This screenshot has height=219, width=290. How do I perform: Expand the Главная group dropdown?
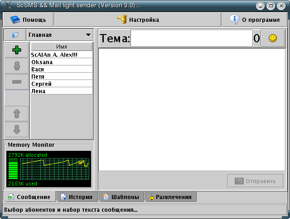[59, 35]
